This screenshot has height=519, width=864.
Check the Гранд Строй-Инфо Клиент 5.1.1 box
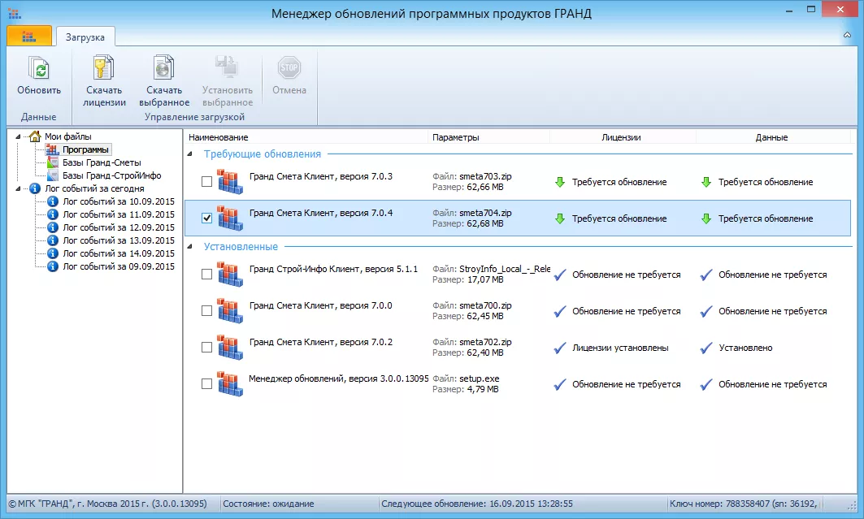point(206,274)
